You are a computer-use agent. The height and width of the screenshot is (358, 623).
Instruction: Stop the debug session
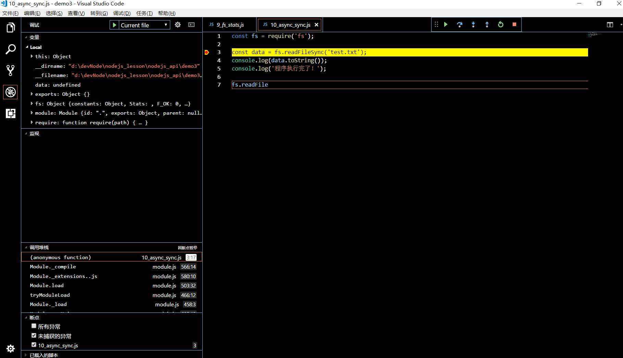pos(514,24)
